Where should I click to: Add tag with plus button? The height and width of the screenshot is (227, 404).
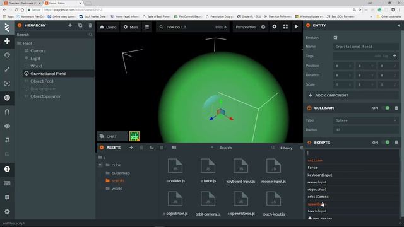click(395, 56)
